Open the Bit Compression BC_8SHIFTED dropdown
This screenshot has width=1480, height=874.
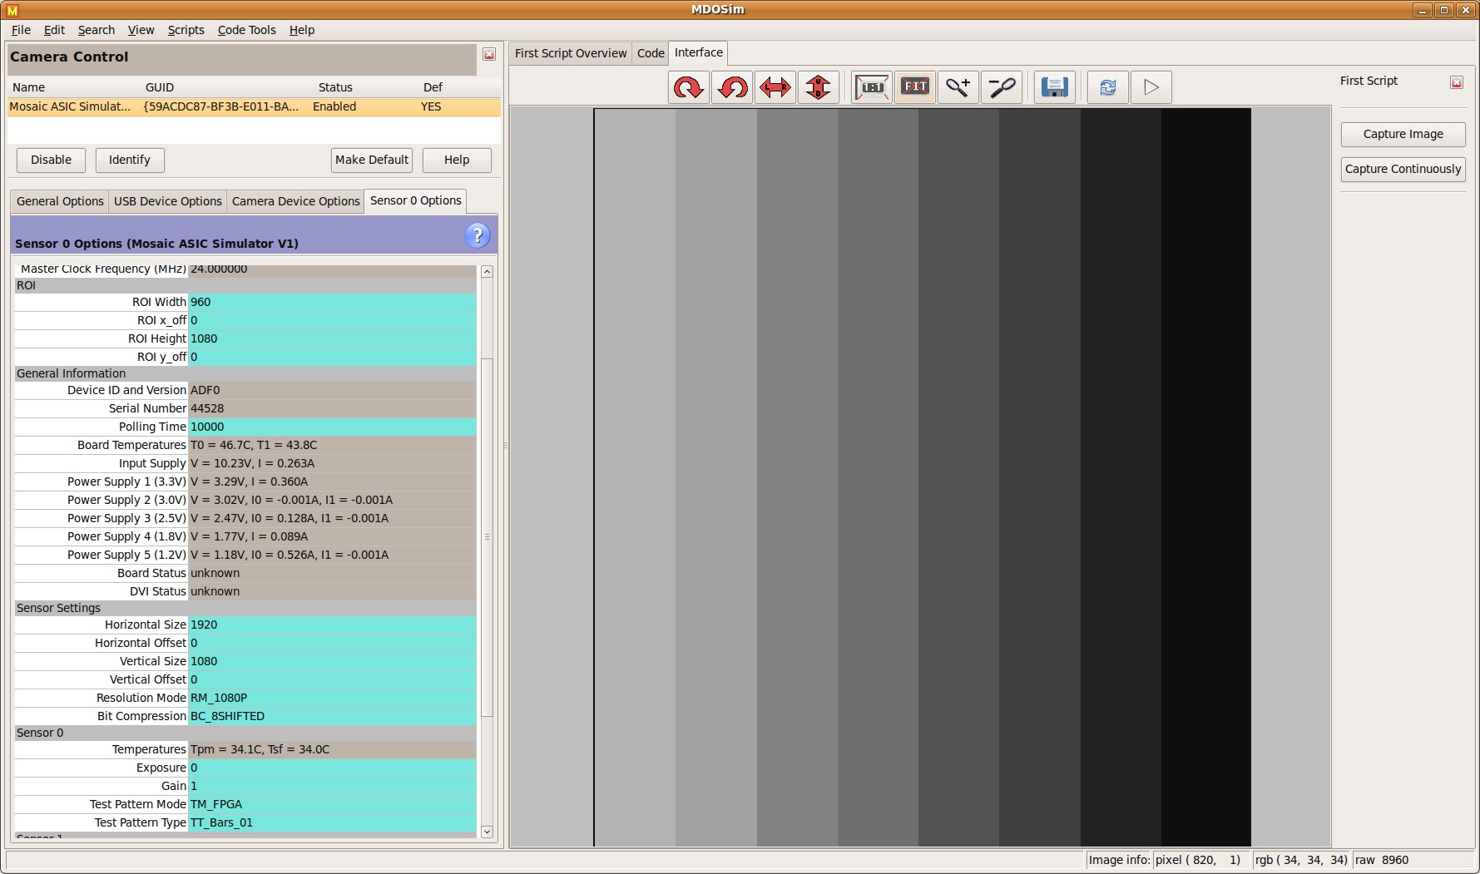(332, 716)
